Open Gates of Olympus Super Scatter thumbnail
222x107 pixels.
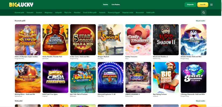click(28, 40)
